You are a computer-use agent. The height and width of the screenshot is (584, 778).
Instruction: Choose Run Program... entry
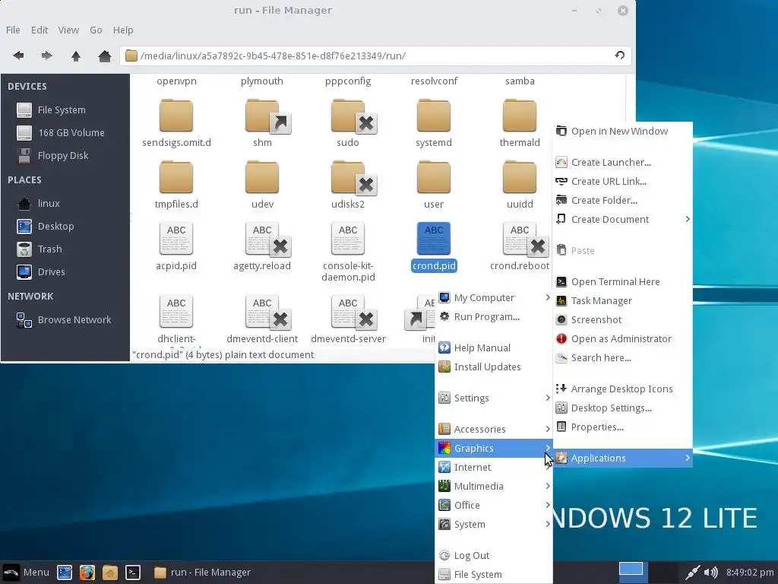click(x=494, y=316)
